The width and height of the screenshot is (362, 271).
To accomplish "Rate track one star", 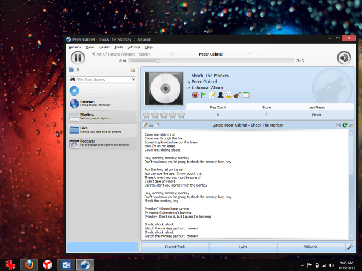I will (146, 114).
